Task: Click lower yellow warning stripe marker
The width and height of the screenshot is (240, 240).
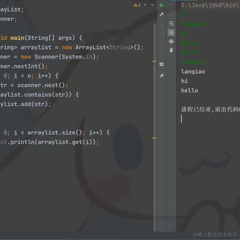Action: (154, 138)
